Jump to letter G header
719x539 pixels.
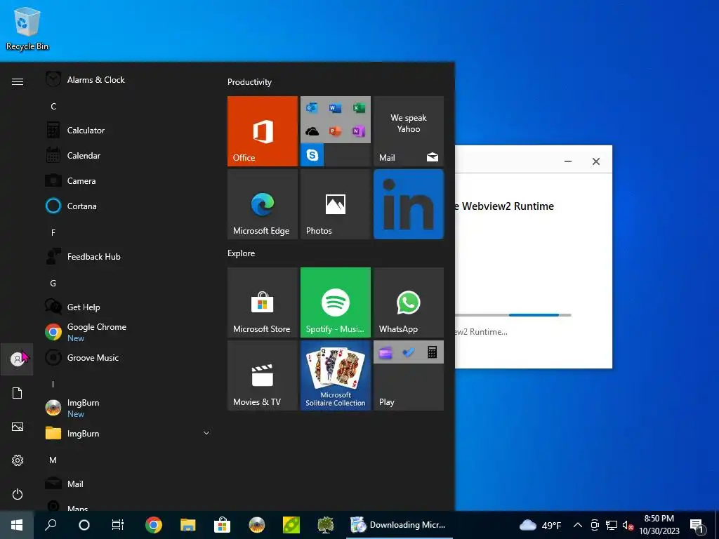[x=53, y=284]
